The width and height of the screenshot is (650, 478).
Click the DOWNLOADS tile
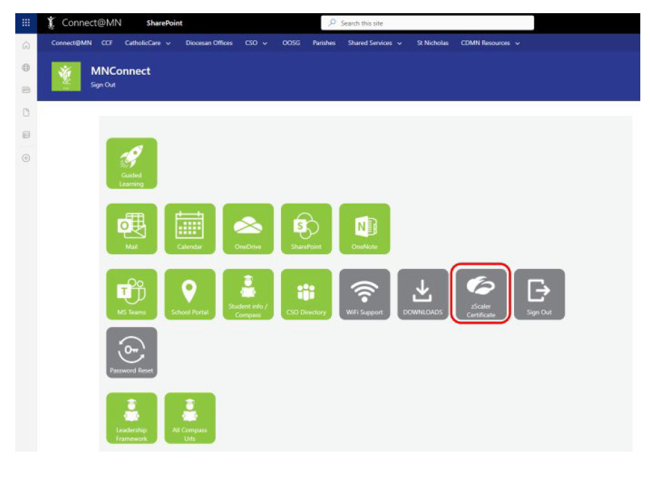(422, 294)
